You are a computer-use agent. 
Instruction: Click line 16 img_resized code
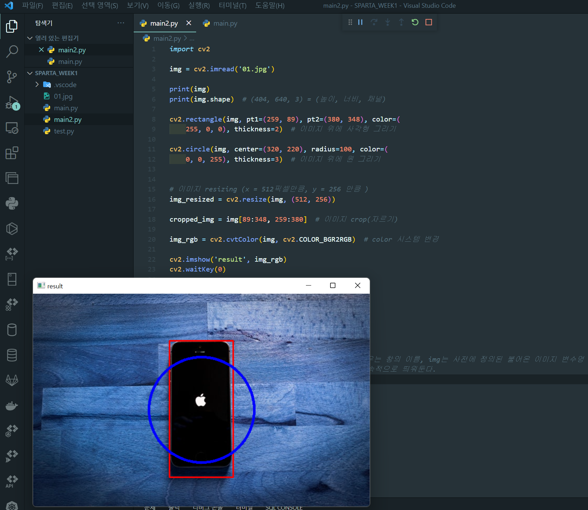click(252, 199)
